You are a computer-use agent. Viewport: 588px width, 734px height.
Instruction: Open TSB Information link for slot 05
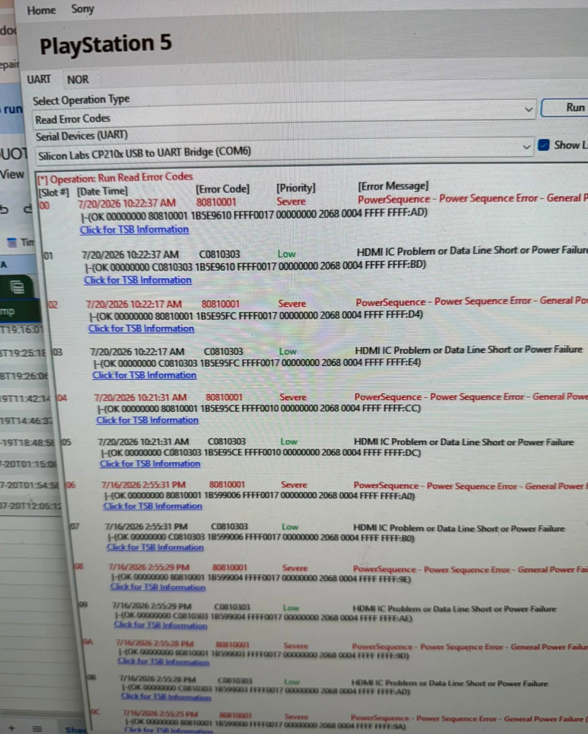pos(150,463)
